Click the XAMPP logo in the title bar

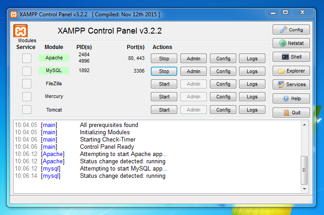pyautogui.click(x=14, y=15)
